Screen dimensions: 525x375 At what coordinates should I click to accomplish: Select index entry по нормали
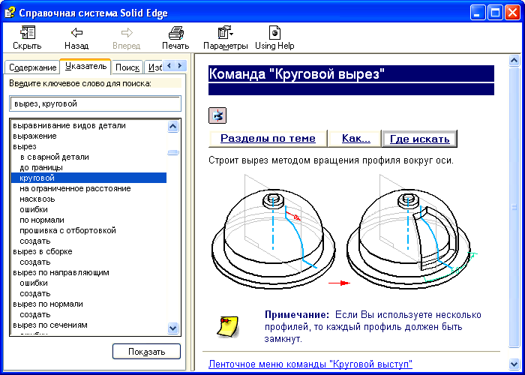coord(42,220)
